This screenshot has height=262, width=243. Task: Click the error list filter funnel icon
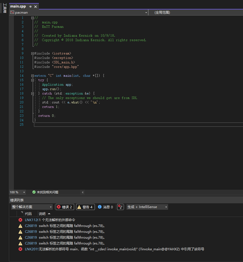coord(120,207)
